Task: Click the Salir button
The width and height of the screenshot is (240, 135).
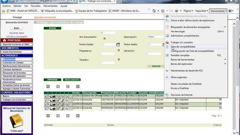Action: click(16, 28)
